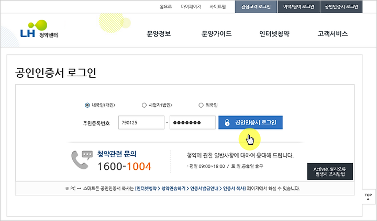Open 분양정보 menu

point(159,34)
